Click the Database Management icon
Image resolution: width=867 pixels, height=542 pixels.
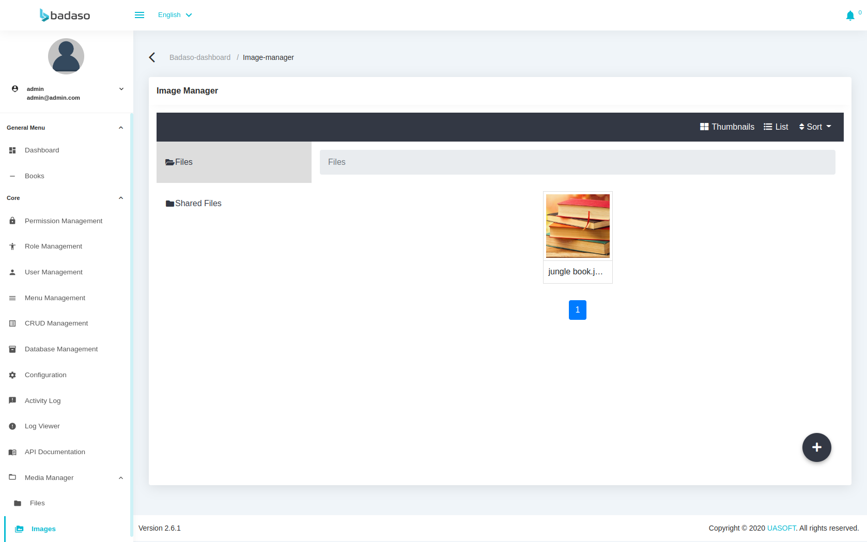[x=12, y=349]
